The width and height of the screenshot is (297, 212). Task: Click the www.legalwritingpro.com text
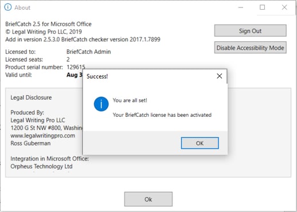coord(42,136)
